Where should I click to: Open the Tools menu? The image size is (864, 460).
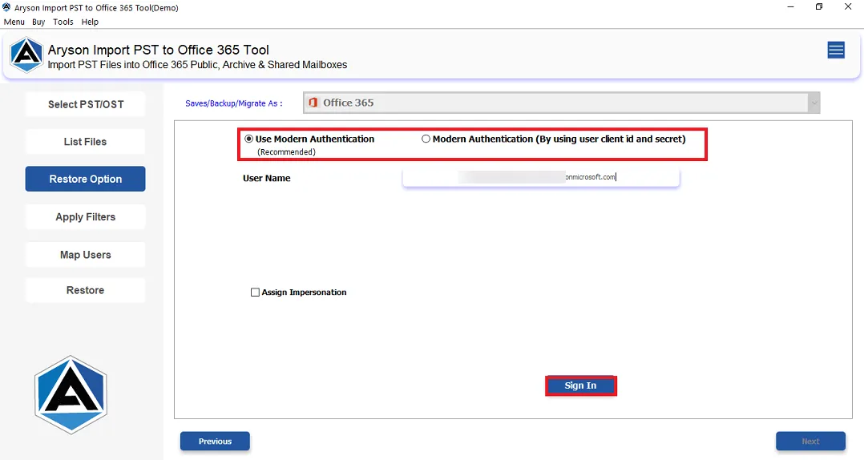(63, 22)
